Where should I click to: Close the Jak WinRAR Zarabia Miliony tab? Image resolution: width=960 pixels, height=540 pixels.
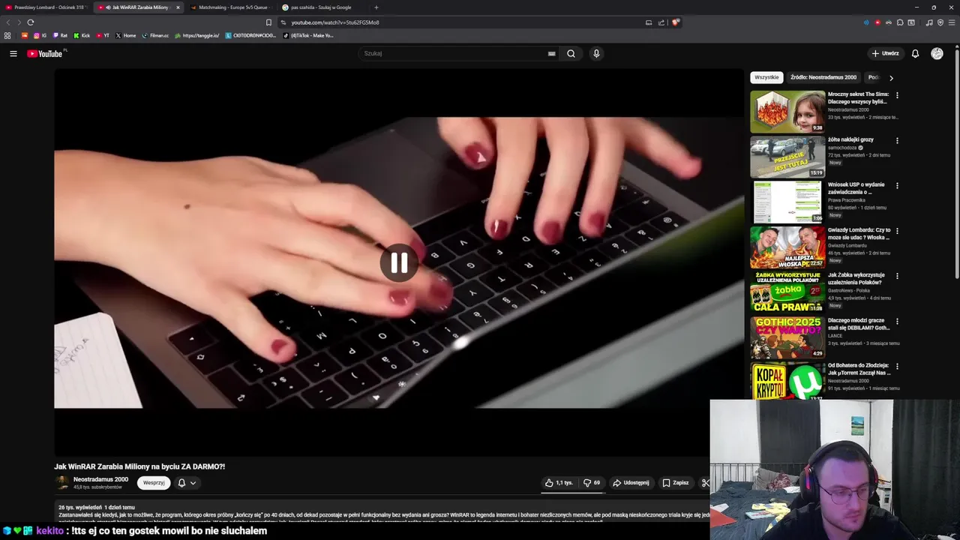tap(178, 7)
